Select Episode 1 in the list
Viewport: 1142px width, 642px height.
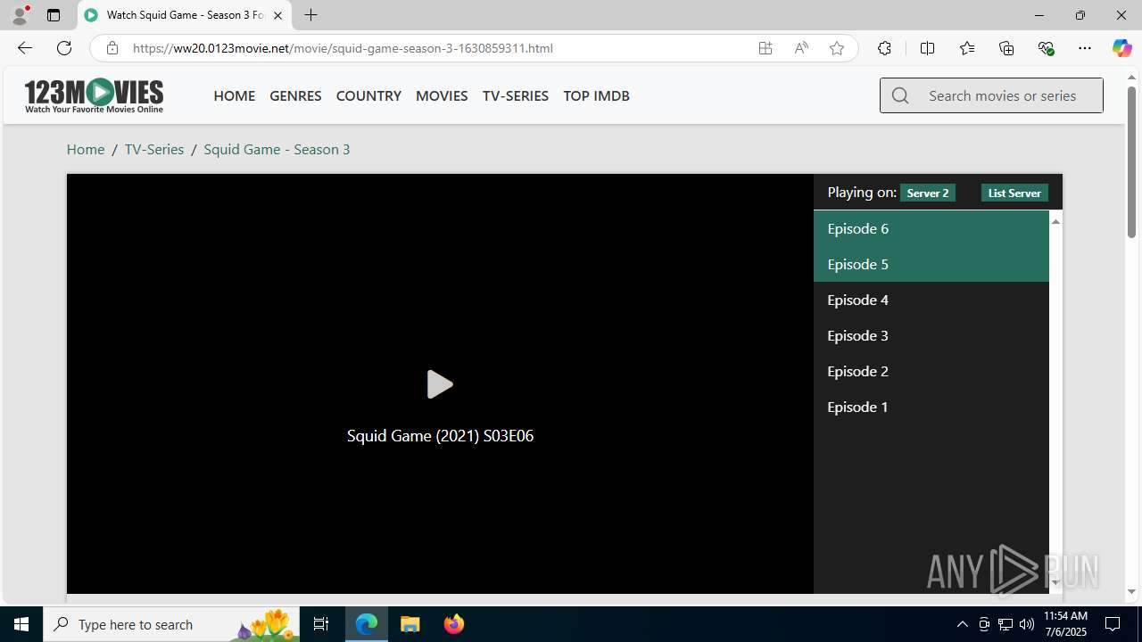[931, 407]
